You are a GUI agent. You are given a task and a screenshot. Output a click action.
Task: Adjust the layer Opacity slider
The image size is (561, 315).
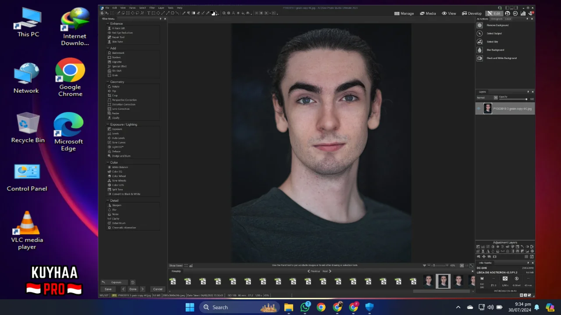point(513,99)
